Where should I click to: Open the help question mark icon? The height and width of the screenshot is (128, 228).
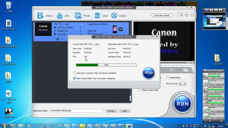click(x=192, y=15)
